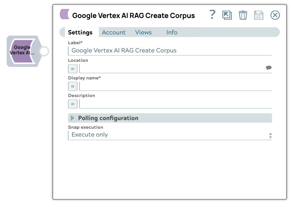Toggle expression for Display name field
292x207 pixels.
pyautogui.click(x=73, y=86)
